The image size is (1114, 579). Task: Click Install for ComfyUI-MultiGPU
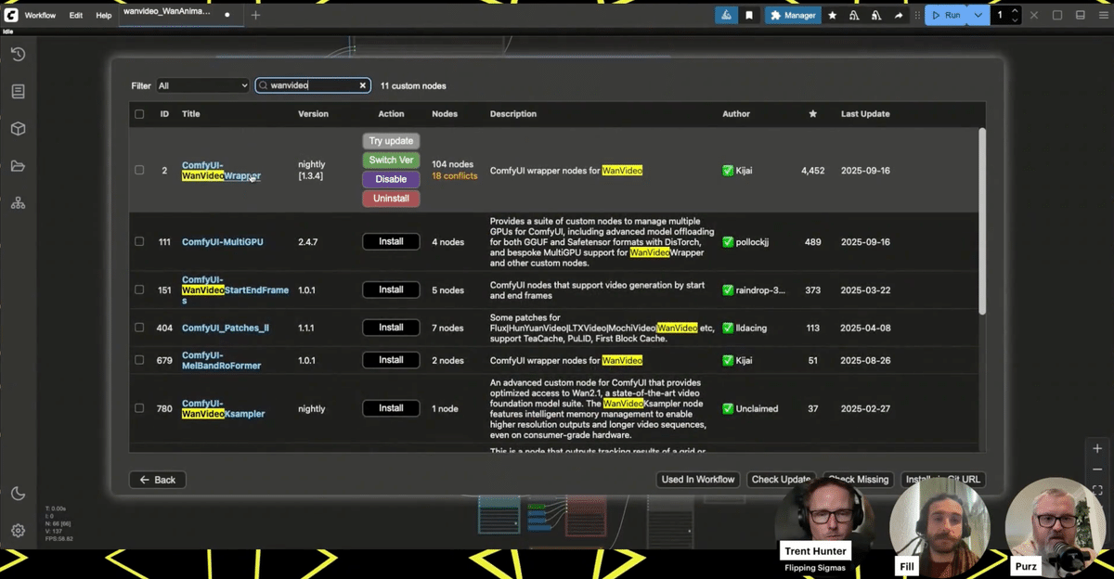coord(391,241)
